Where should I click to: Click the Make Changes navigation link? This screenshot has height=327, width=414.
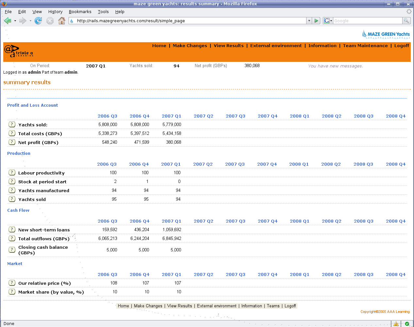(x=190, y=46)
